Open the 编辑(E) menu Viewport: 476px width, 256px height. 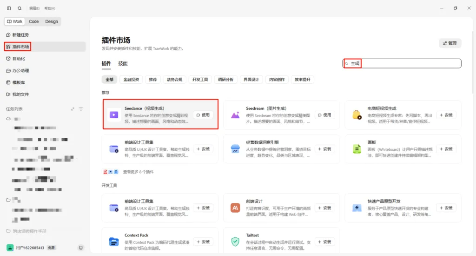[x=34, y=8]
